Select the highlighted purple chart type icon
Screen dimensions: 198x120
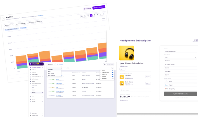tap(91, 15)
